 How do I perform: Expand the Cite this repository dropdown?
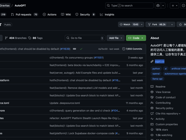[168, 114]
